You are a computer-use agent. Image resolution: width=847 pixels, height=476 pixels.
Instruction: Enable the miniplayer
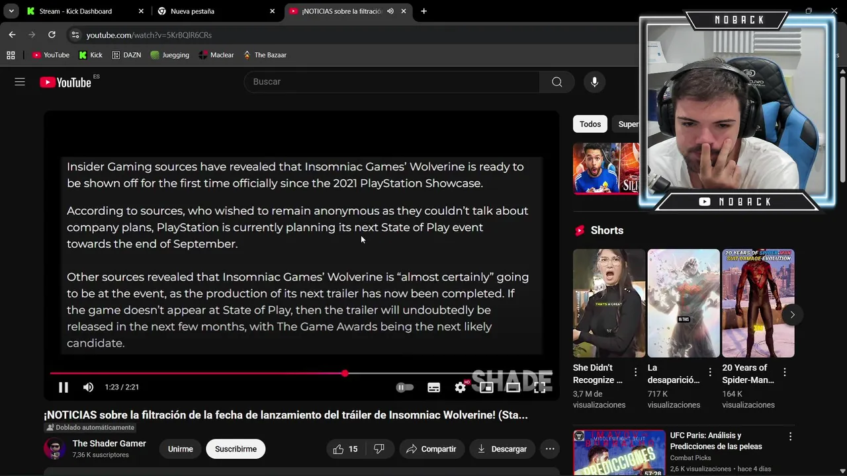point(486,387)
